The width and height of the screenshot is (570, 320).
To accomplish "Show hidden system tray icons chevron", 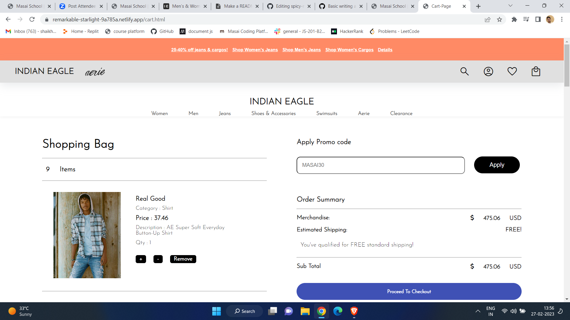I will (x=478, y=311).
